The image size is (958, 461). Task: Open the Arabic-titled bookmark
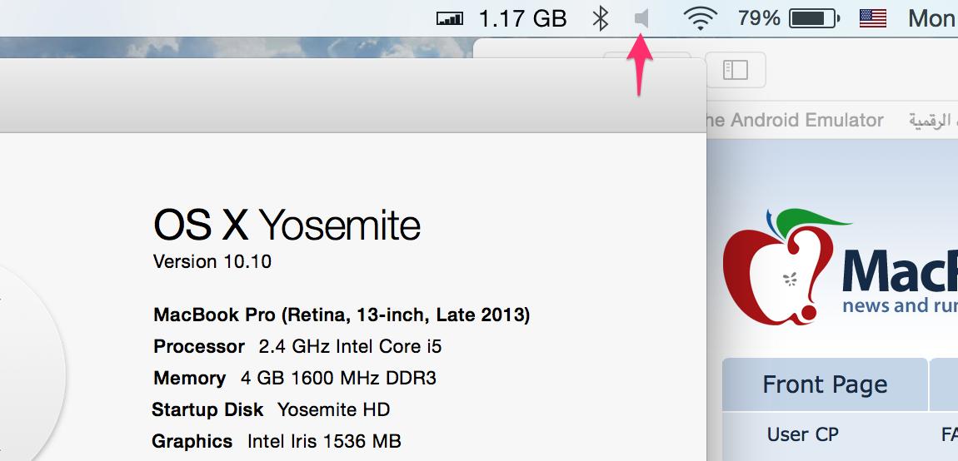pyautogui.click(x=933, y=121)
